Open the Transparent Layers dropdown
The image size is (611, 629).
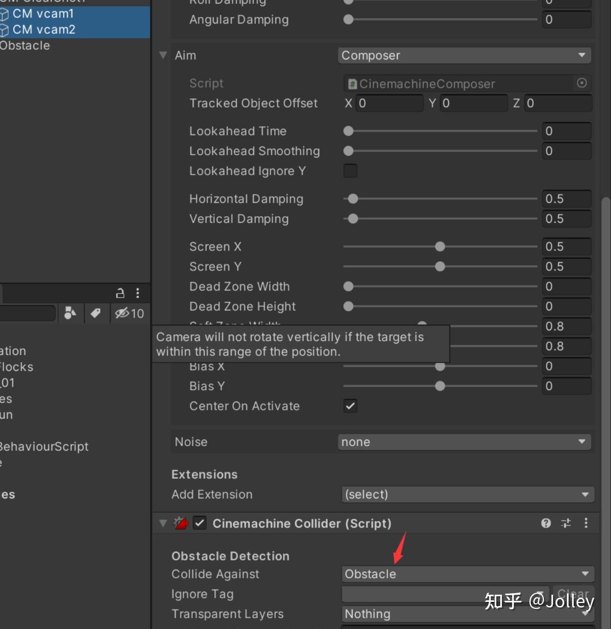pos(466,614)
